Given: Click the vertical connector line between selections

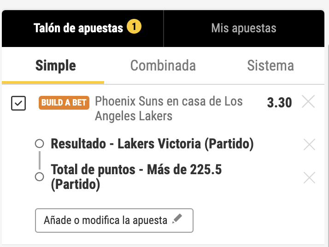Looking at the screenshot, I should point(40,160).
